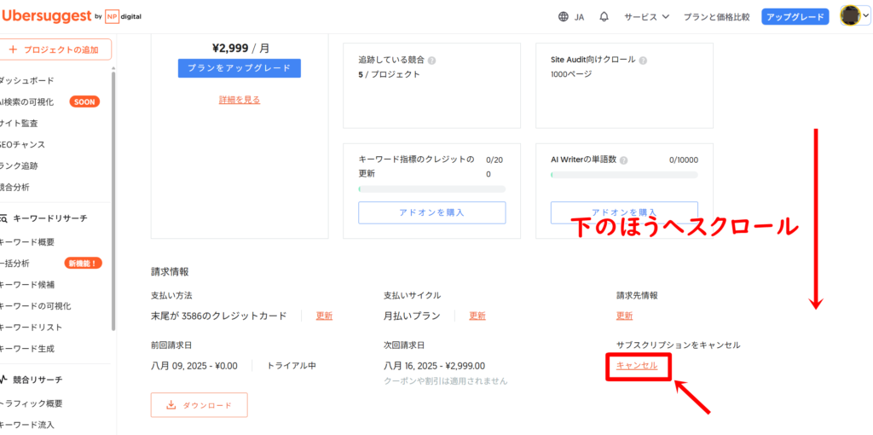Click the ¥2,999 / 月 price text
Viewport: 873px width, 435px height.
coord(240,49)
